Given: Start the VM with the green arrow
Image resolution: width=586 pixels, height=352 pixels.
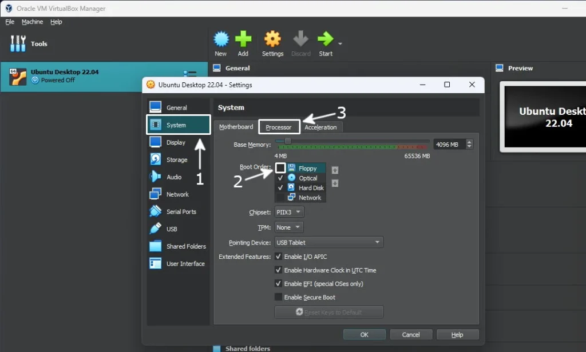Looking at the screenshot, I should 325,39.
